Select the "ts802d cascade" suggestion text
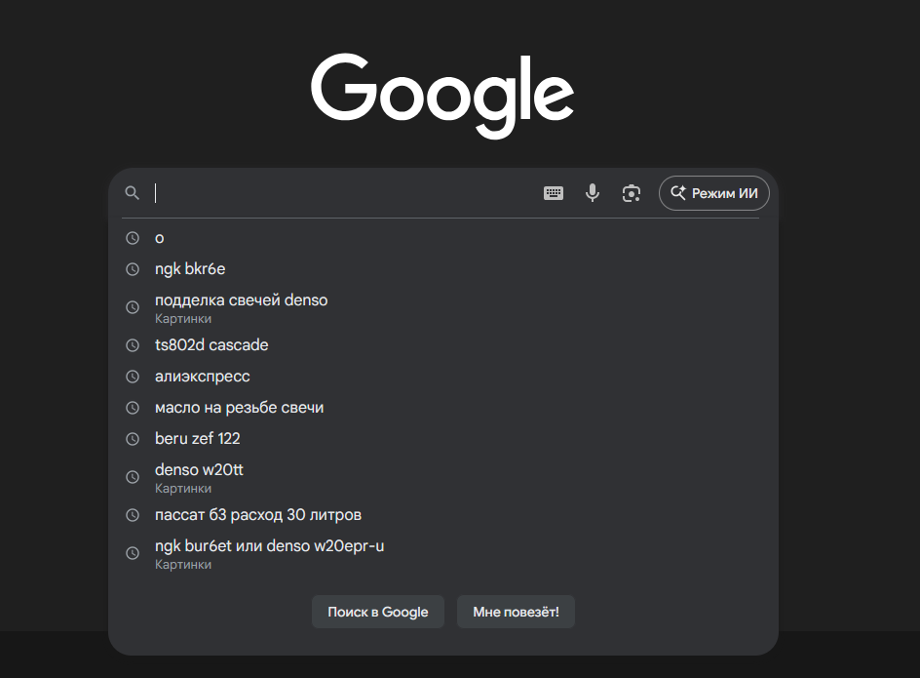The height and width of the screenshot is (678, 920). pyautogui.click(x=211, y=345)
